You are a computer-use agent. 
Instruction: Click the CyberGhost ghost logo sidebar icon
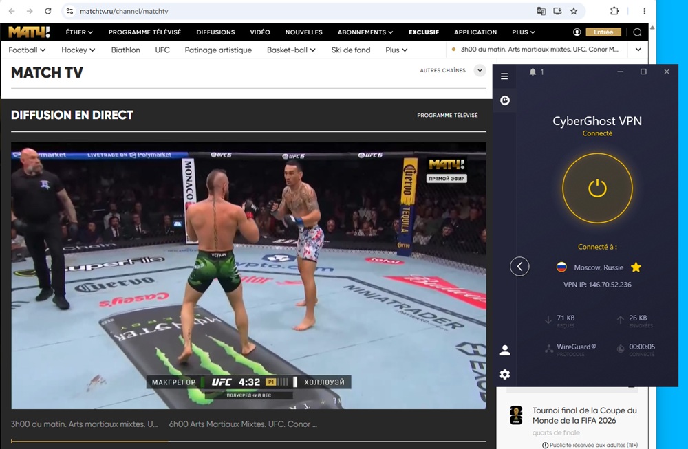tap(505, 100)
